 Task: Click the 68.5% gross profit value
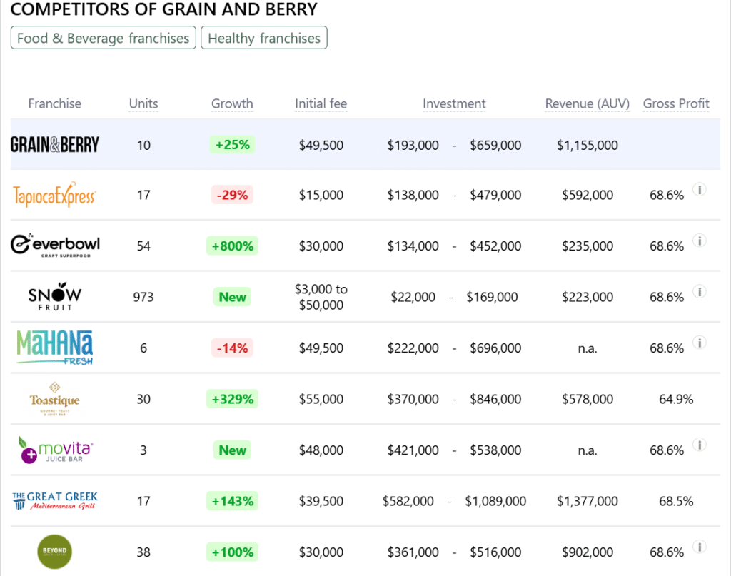click(x=676, y=501)
